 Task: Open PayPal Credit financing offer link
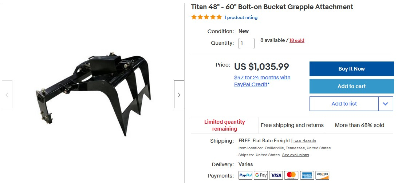tap(262, 81)
